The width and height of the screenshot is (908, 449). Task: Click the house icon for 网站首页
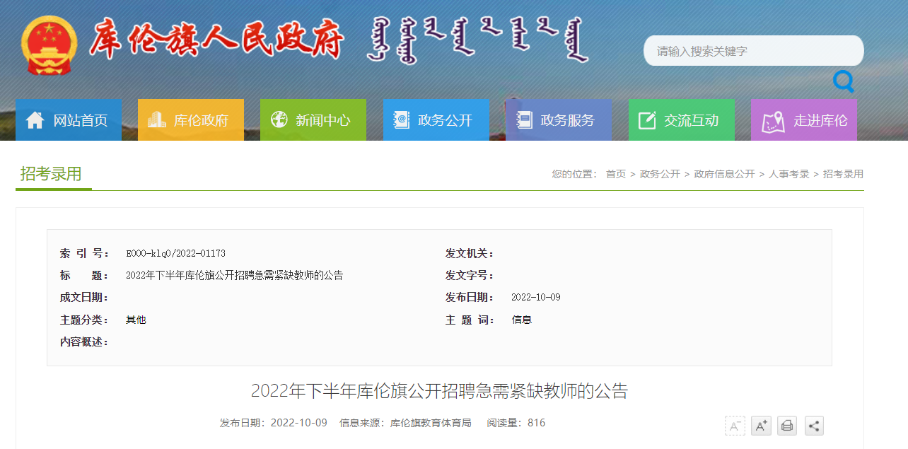(35, 120)
